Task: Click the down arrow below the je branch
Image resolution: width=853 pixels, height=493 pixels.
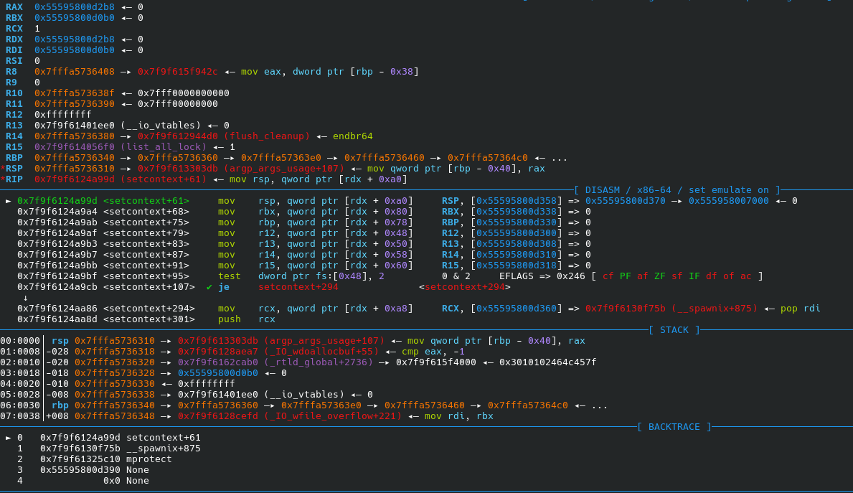Action: click(26, 298)
